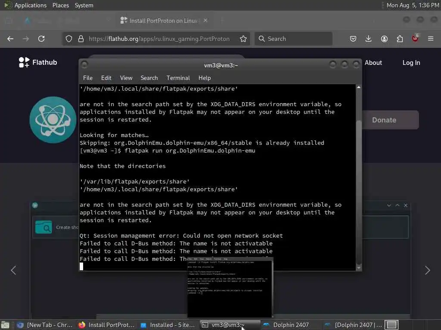Open the Places menu in top panel

pos(60,5)
